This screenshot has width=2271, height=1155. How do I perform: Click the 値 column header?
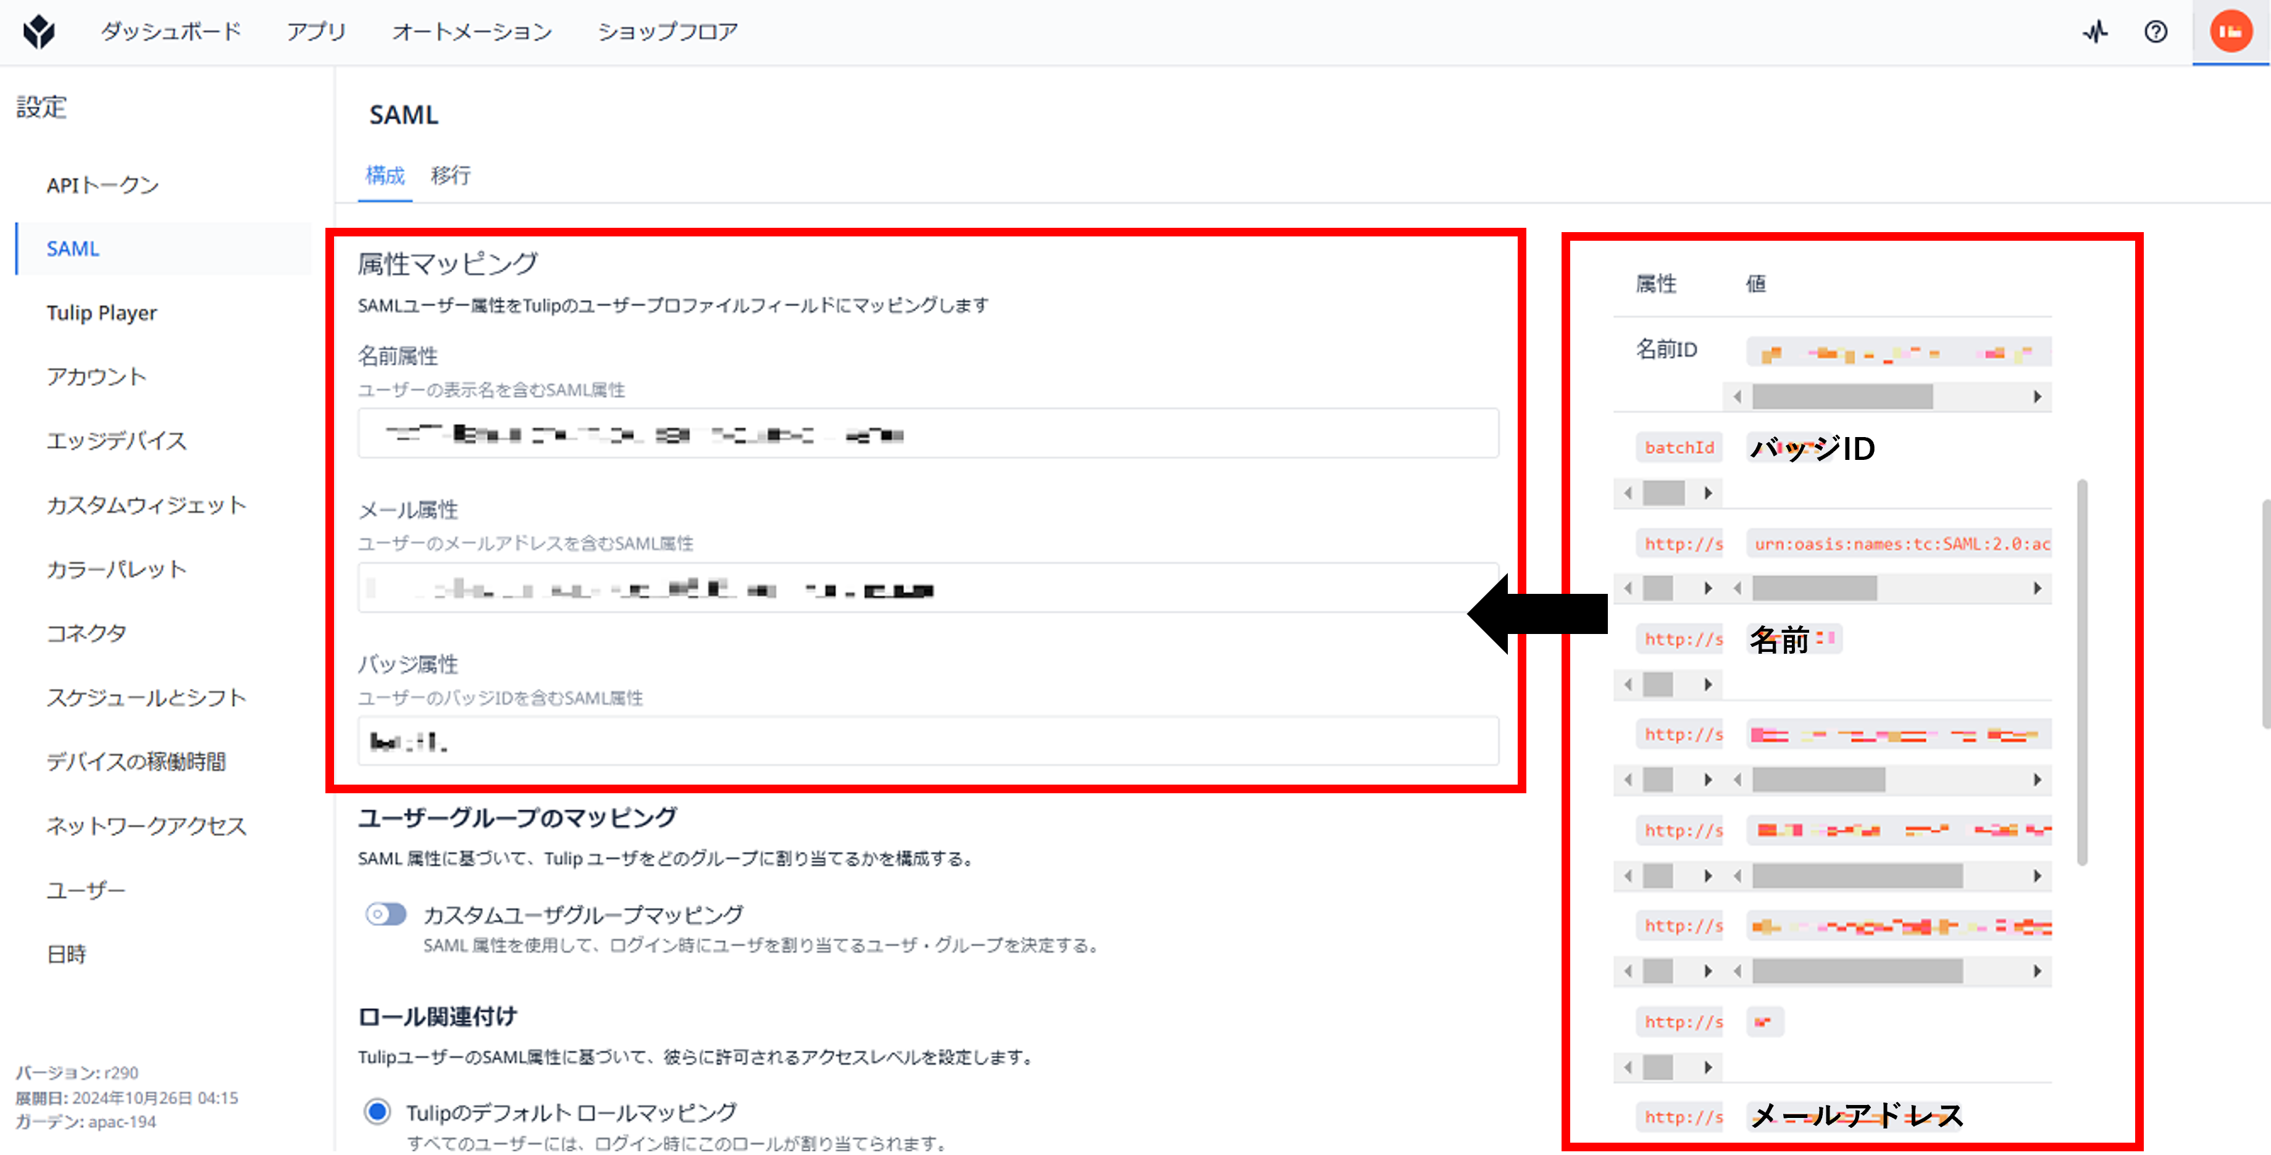(x=1755, y=284)
